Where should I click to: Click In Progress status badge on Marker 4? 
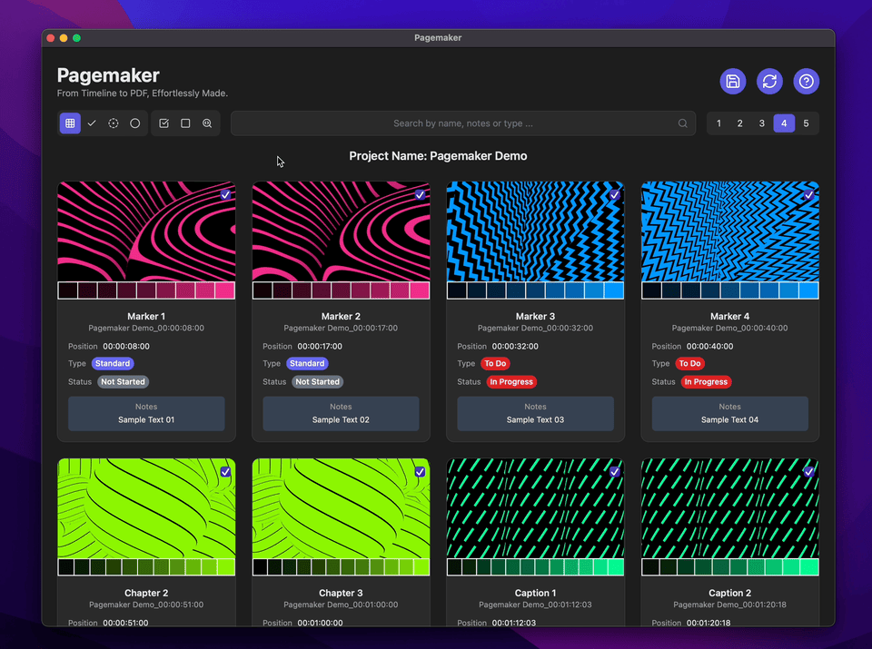pyautogui.click(x=706, y=382)
